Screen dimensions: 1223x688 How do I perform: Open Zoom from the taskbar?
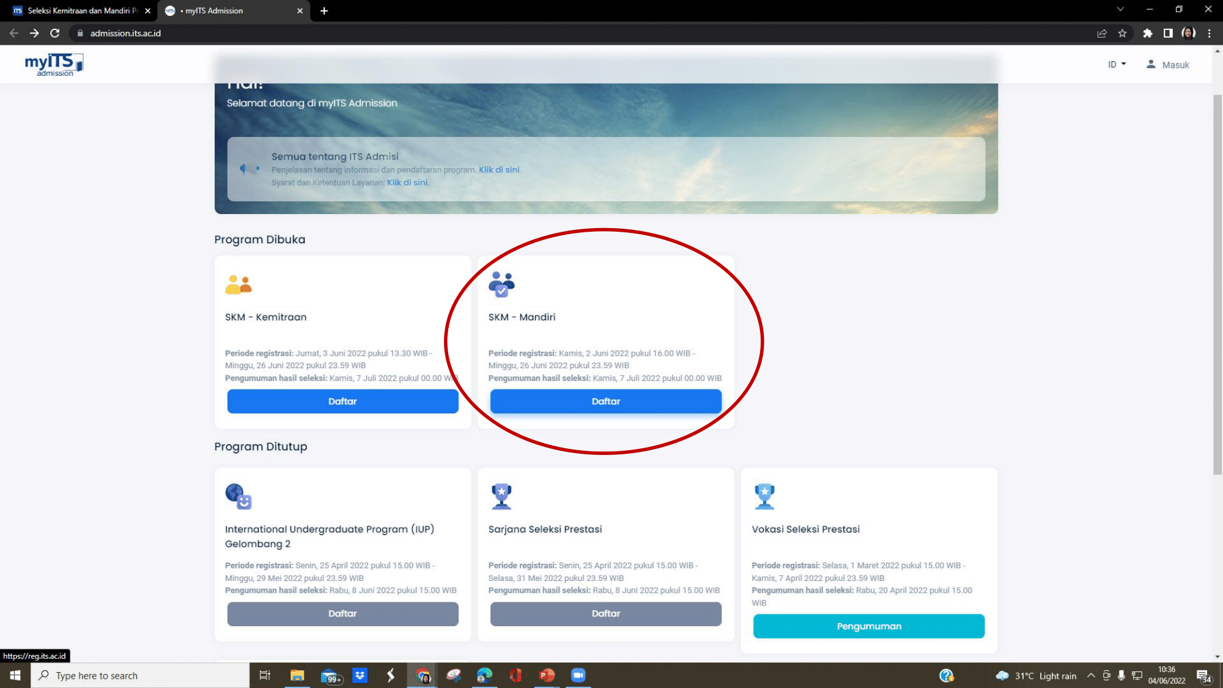[578, 675]
